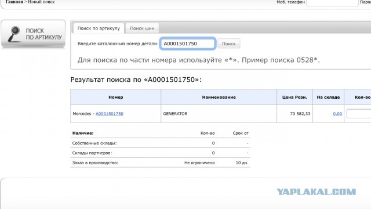Click the 'Собственные склады:' row
This screenshot has width=371, height=209.
point(160,143)
